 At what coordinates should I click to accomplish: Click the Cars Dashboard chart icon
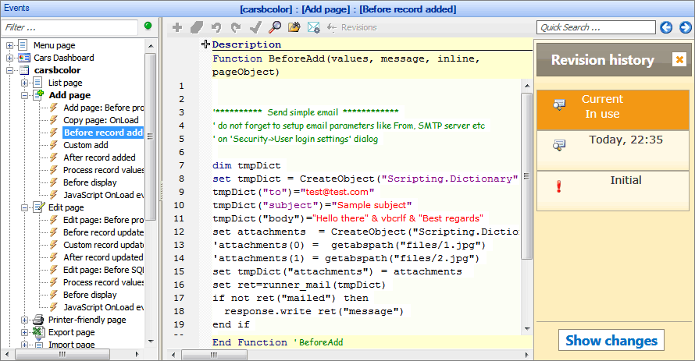(24, 58)
